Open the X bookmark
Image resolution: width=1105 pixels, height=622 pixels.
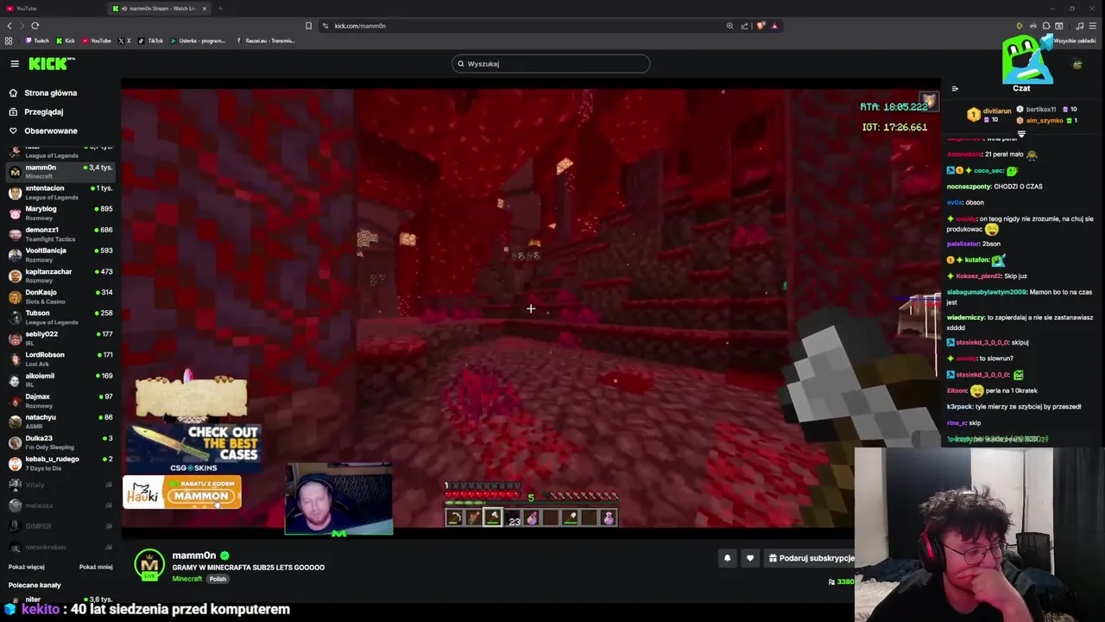(x=124, y=41)
